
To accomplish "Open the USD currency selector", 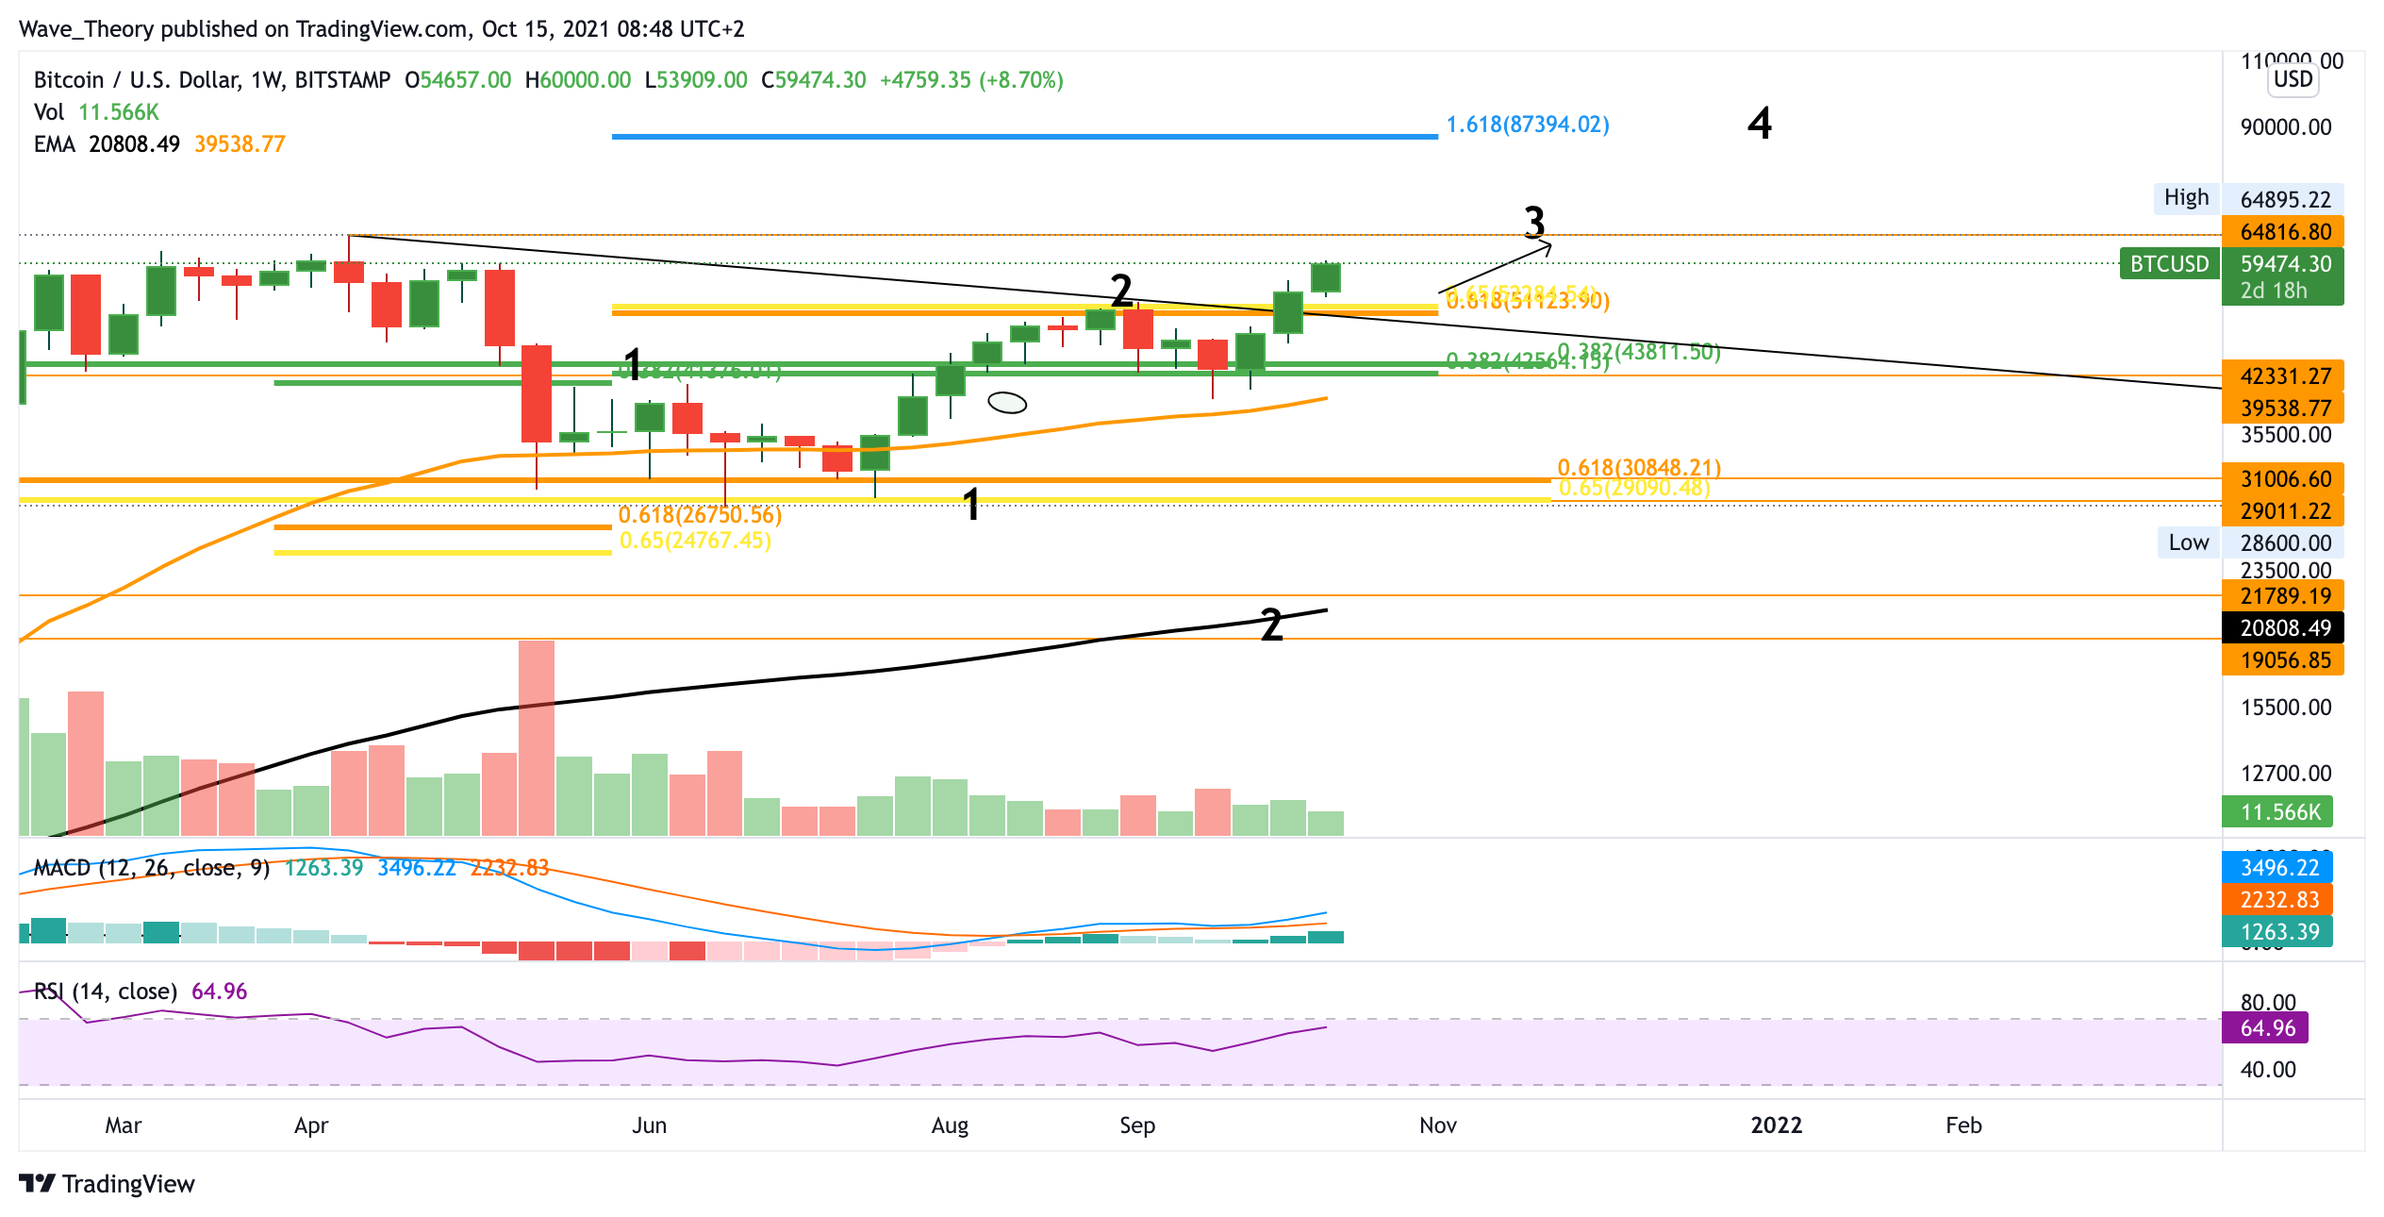I will [x=2293, y=79].
